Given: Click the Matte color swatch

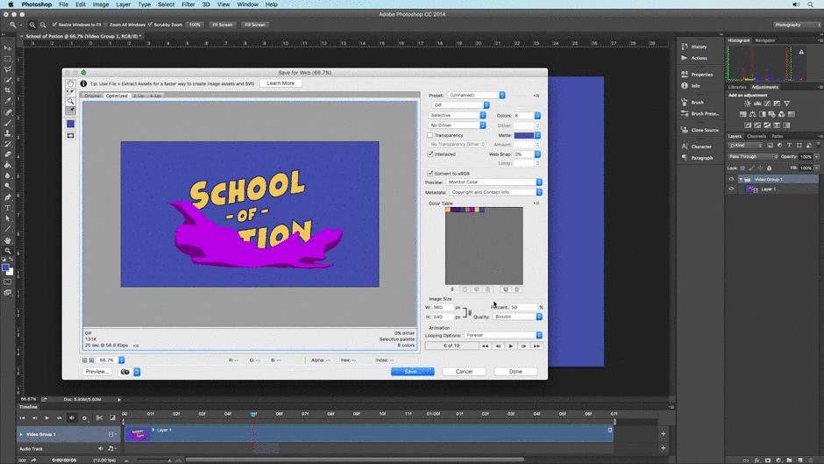Looking at the screenshot, I should (x=524, y=135).
